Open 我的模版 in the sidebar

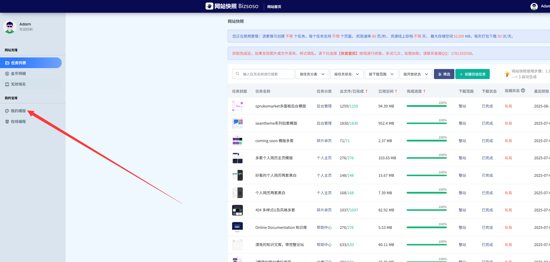[x=18, y=111]
